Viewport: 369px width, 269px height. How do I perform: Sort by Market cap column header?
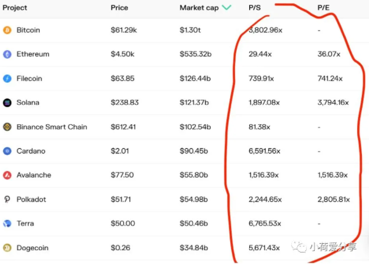tap(199, 8)
